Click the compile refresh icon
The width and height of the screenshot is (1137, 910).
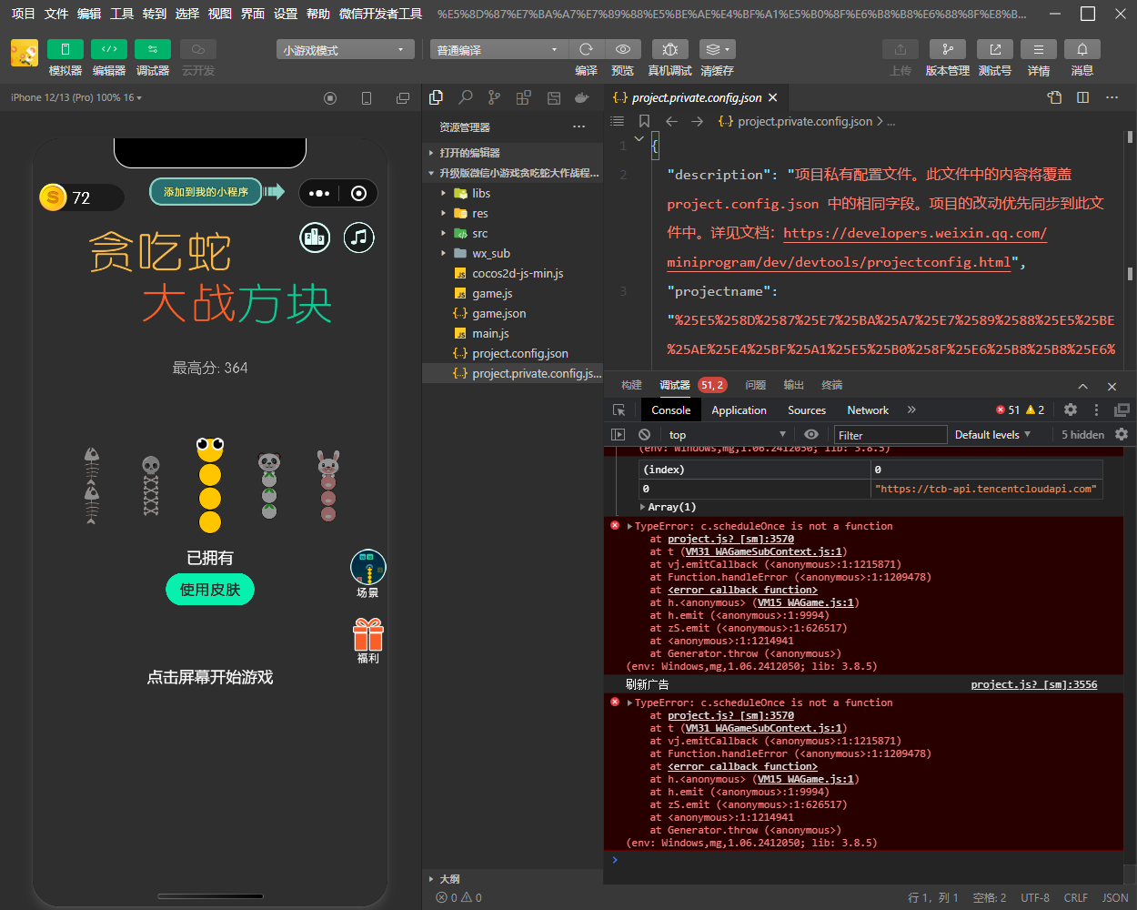click(586, 50)
